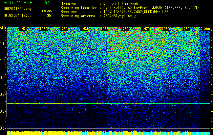Click the 1253 time marker

click(x=64, y=29)
